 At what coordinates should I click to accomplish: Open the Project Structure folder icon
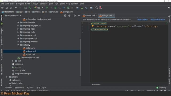91,8
